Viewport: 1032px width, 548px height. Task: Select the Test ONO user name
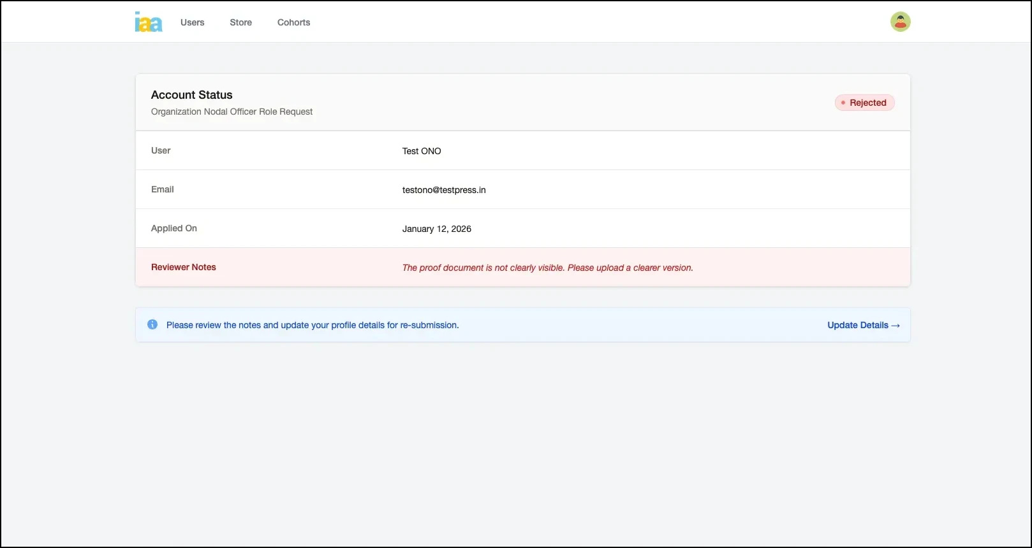[x=422, y=151]
